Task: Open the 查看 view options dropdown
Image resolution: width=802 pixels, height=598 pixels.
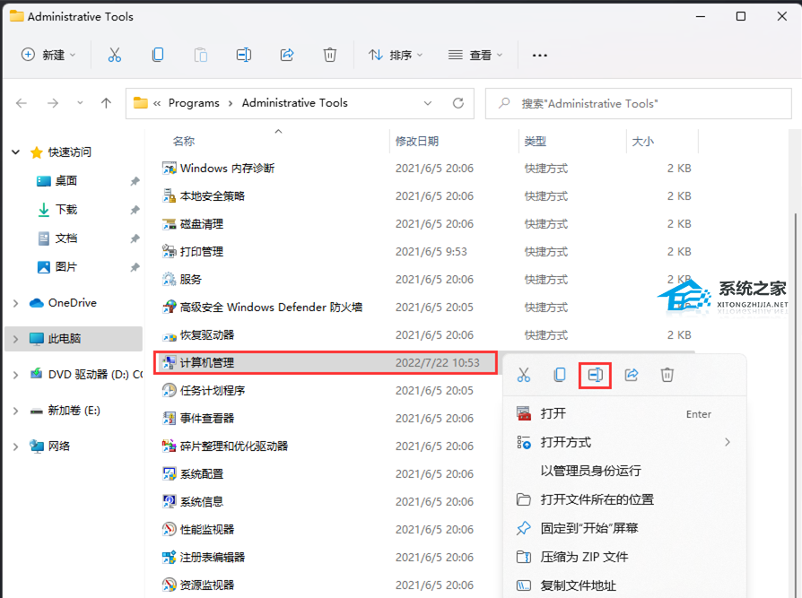Action: 476,55
